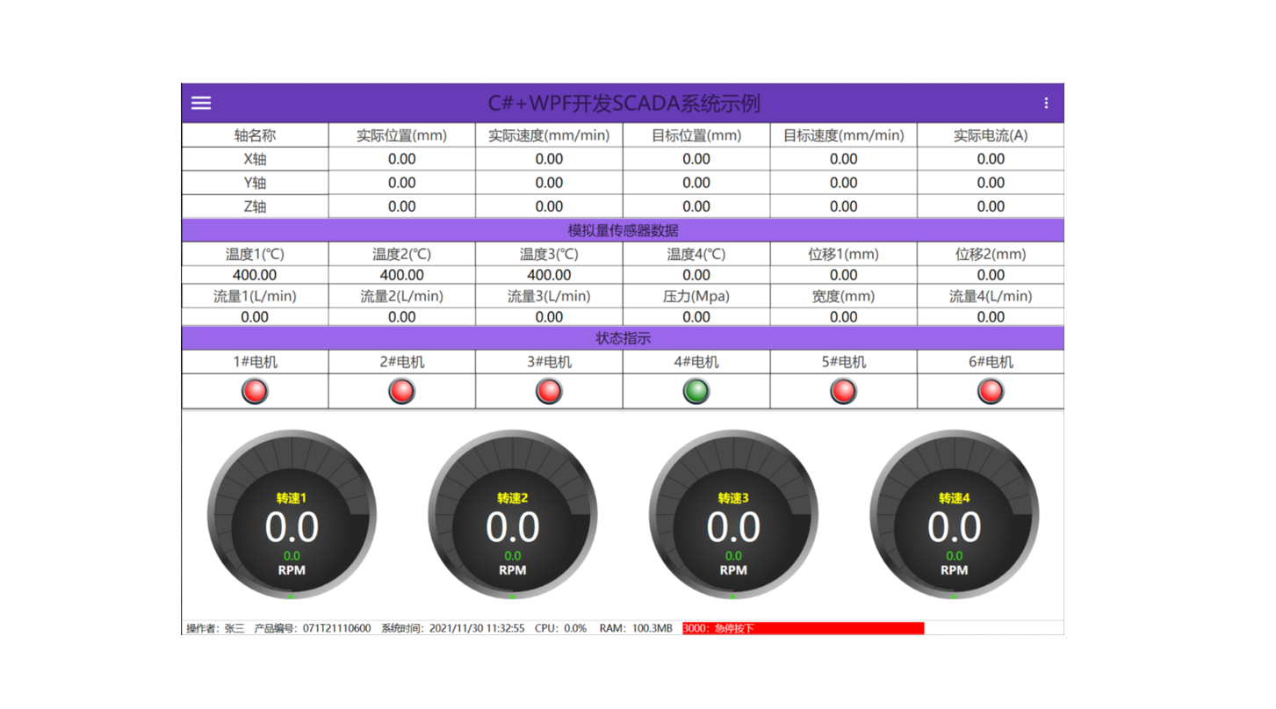
Task: Open the hamburger navigation menu
Action: click(x=201, y=103)
